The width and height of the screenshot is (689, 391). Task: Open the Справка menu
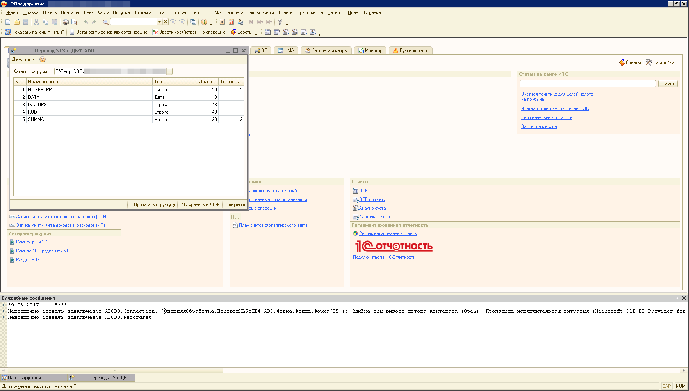pos(372,12)
